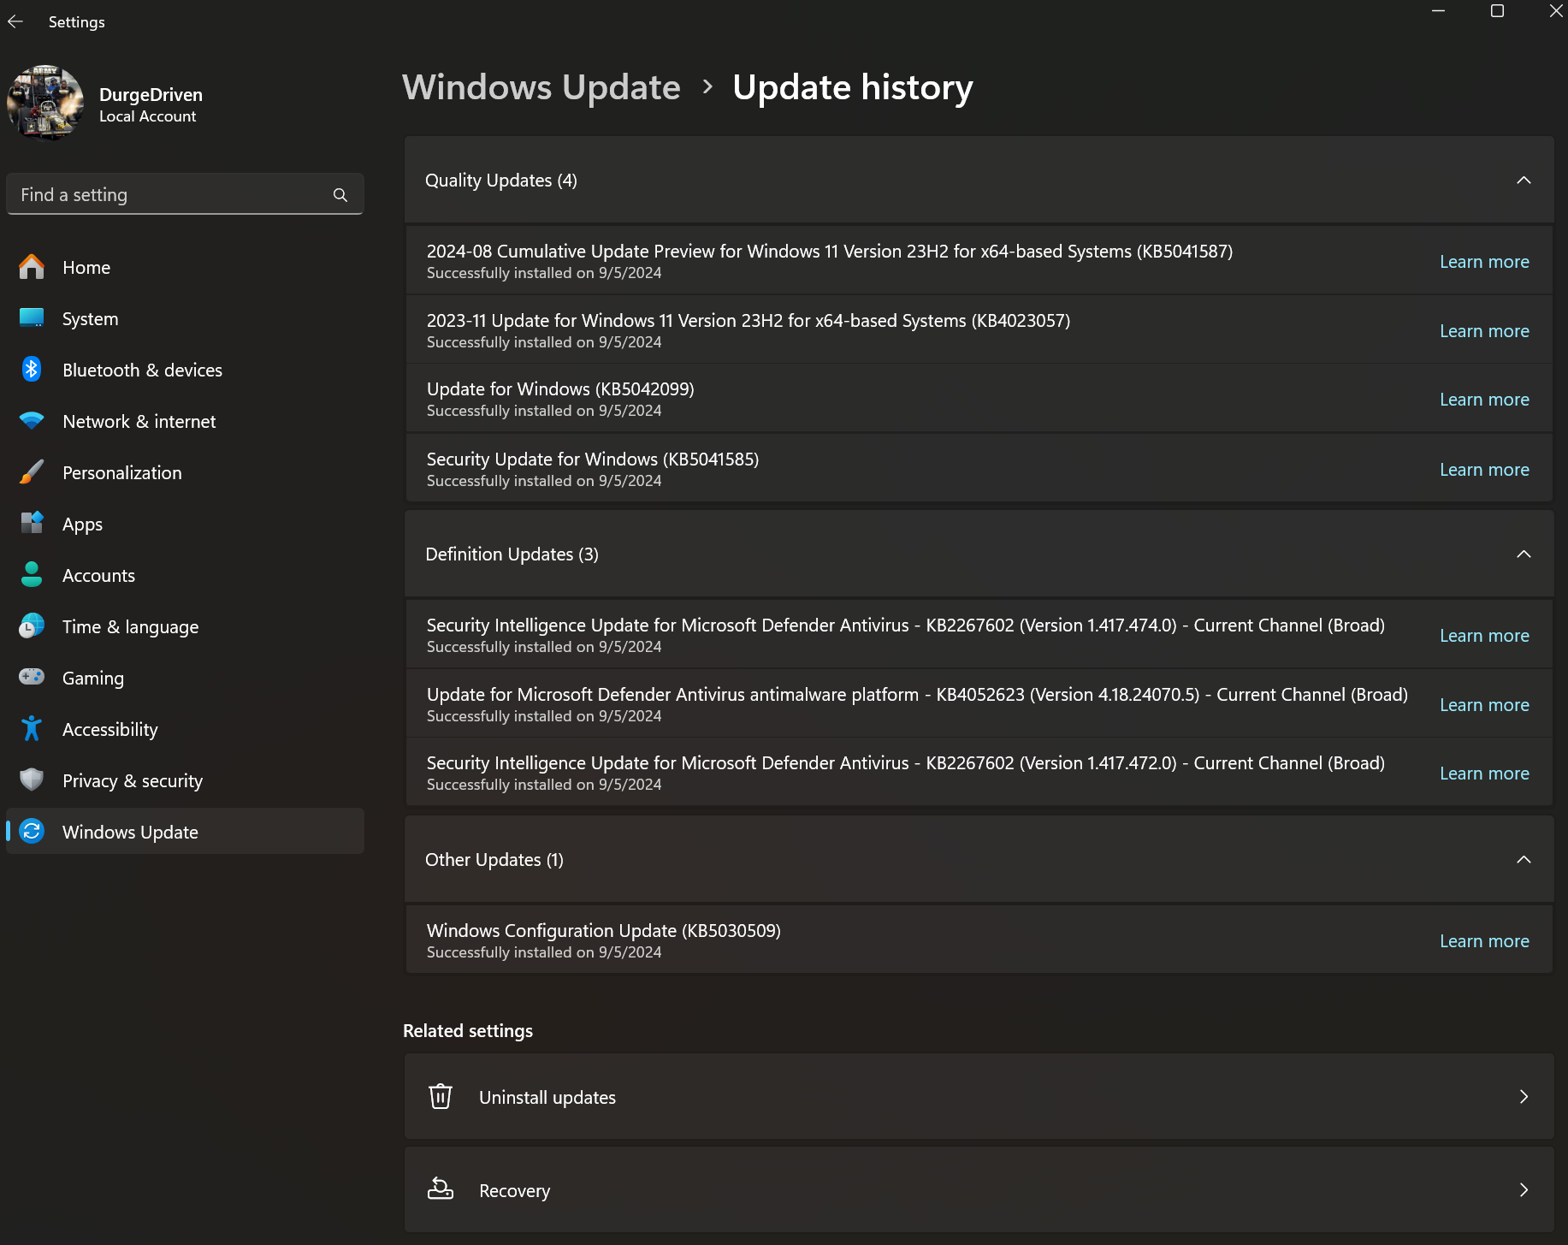This screenshot has height=1245, width=1568.
Task: Learn more about KB4023057 update
Action: coord(1484,331)
